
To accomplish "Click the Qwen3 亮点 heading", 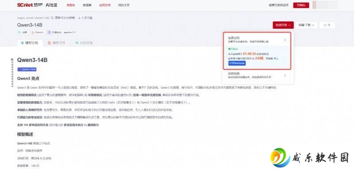I will pyautogui.click(x=28, y=79).
